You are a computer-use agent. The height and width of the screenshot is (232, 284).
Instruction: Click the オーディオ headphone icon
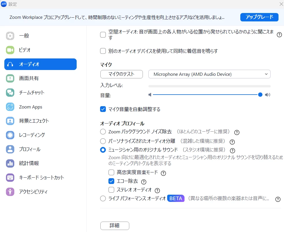10,64
